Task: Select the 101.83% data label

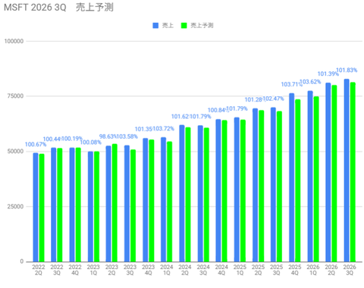Action: pos(347,70)
